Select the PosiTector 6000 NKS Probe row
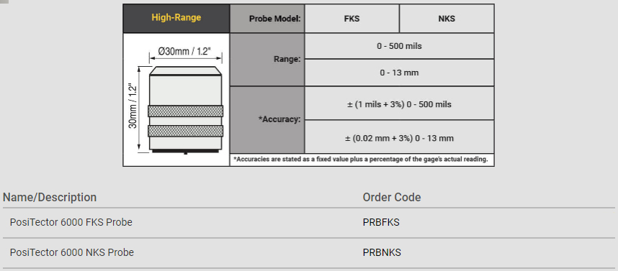Image resolution: width=618 pixels, height=271 pixels. click(309, 252)
